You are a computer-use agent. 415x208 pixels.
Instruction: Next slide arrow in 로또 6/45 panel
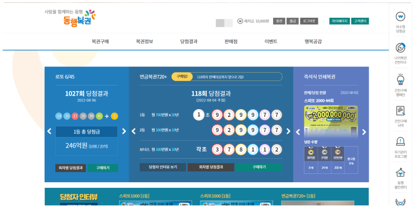124,131
